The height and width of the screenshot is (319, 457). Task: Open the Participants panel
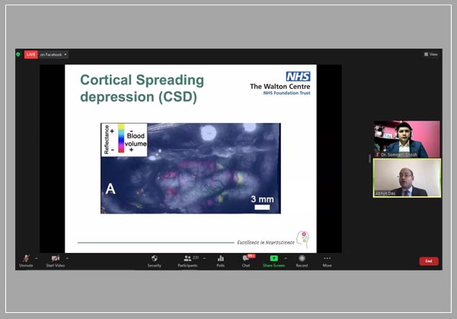pyautogui.click(x=187, y=259)
